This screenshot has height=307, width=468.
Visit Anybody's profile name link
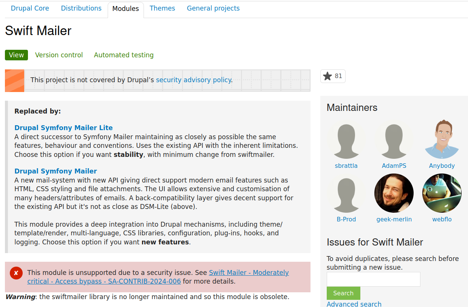click(442, 166)
